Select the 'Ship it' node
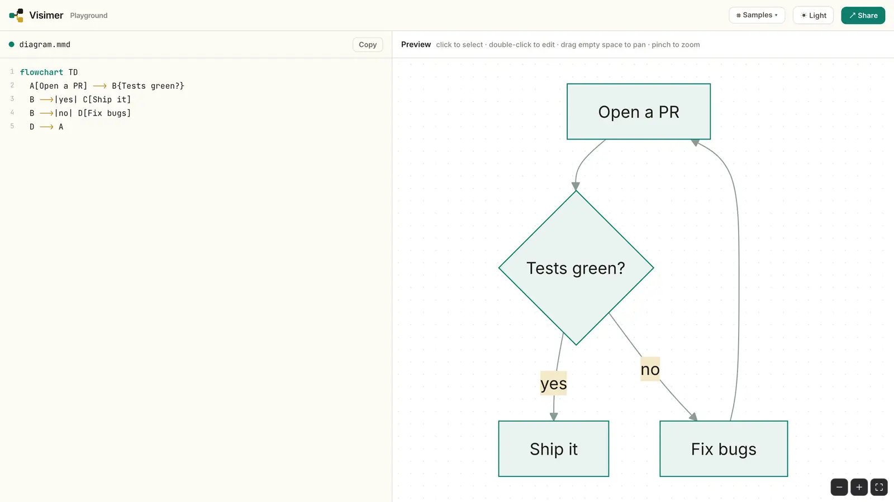 tap(554, 448)
